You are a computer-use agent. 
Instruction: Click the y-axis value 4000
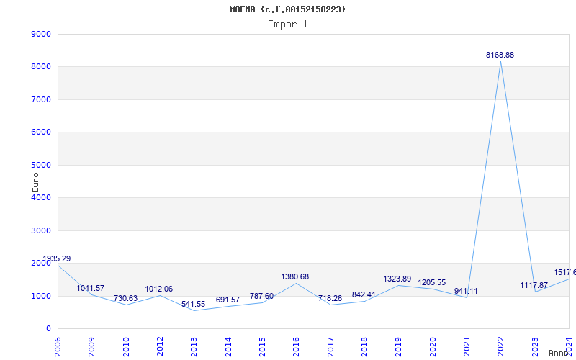click(41, 197)
